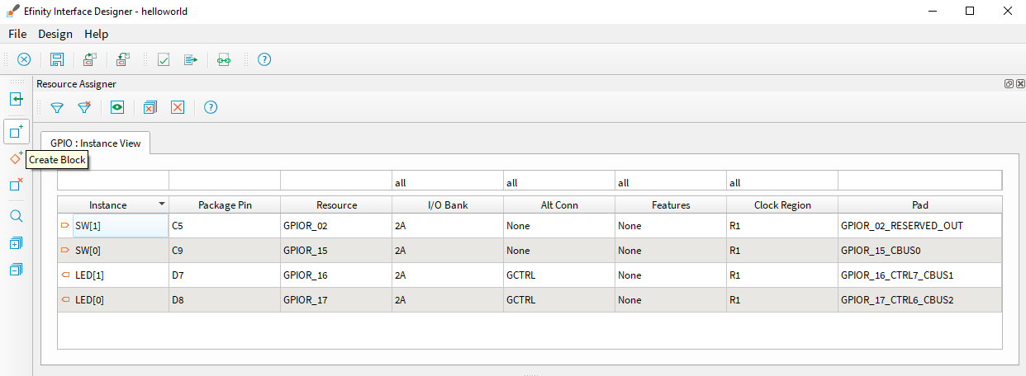Click Package Pin cell C9
The height and width of the screenshot is (376, 1026).
point(225,250)
